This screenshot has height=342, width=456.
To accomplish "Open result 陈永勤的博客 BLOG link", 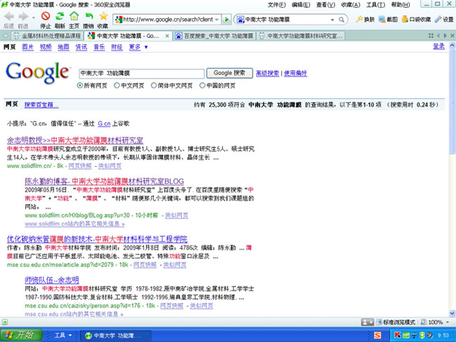I will (105, 182).
